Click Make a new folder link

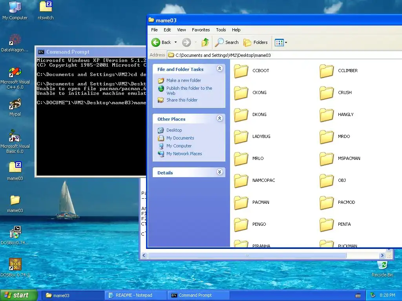click(184, 80)
